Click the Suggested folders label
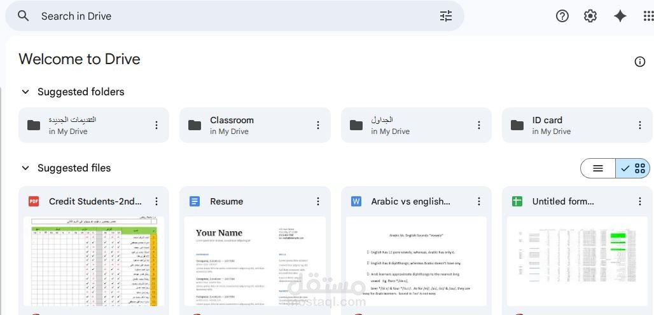The width and height of the screenshot is (654, 315). click(81, 91)
